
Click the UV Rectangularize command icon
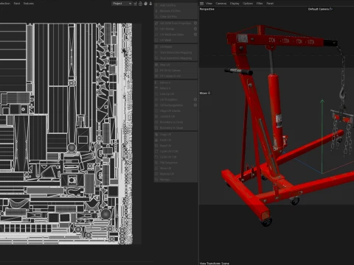pyautogui.click(x=156, y=105)
